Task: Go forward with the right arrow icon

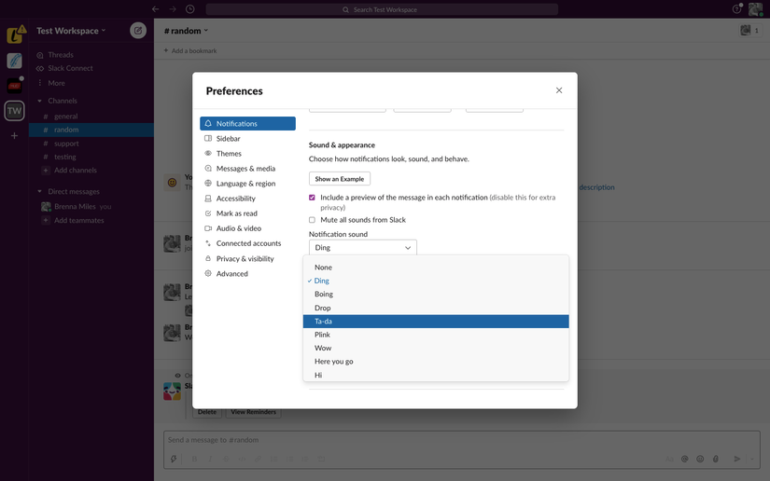Action: (173, 9)
